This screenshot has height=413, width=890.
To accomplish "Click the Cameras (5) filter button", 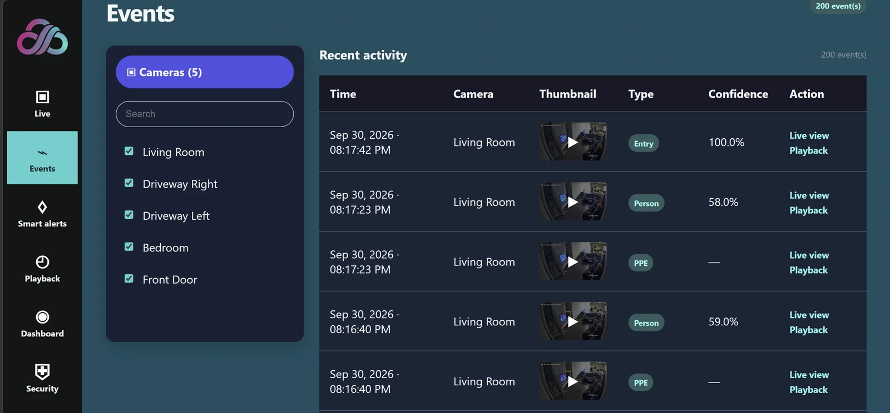I will tap(205, 72).
